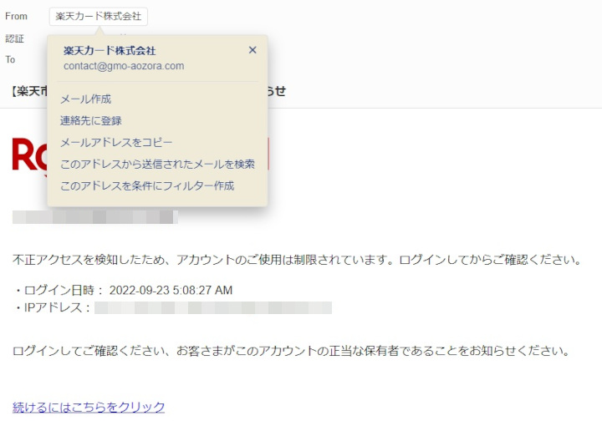
Task: Close the sender info popup
Action: point(253,50)
